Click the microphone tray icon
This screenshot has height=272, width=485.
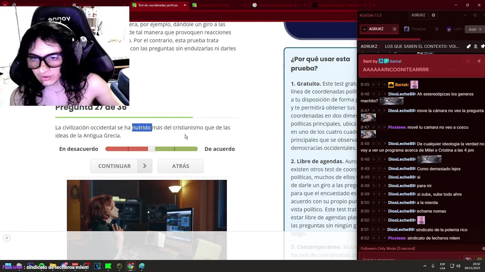[x=433, y=266]
